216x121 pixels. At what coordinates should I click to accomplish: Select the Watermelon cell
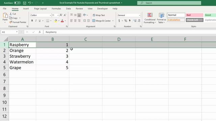[23, 62]
